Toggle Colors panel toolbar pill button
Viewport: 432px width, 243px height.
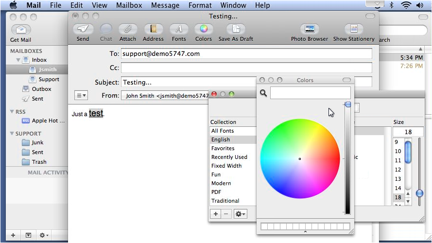(x=346, y=80)
